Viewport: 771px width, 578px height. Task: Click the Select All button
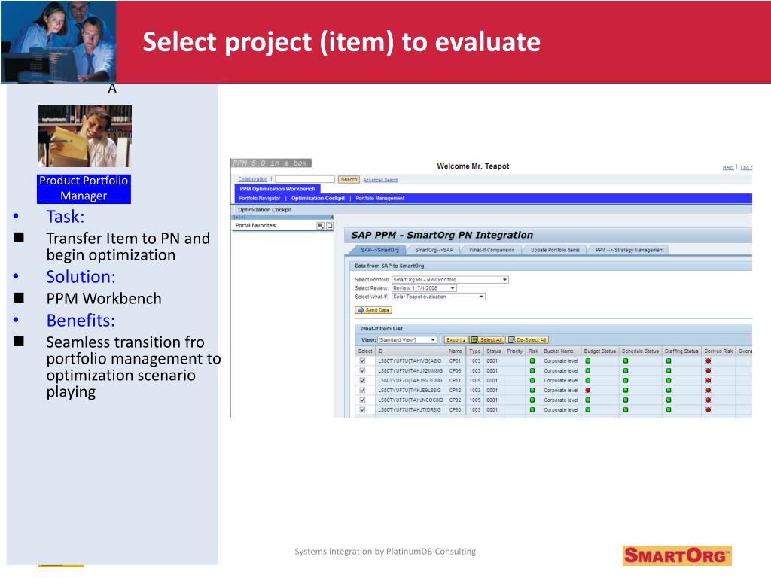(x=486, y=339)
